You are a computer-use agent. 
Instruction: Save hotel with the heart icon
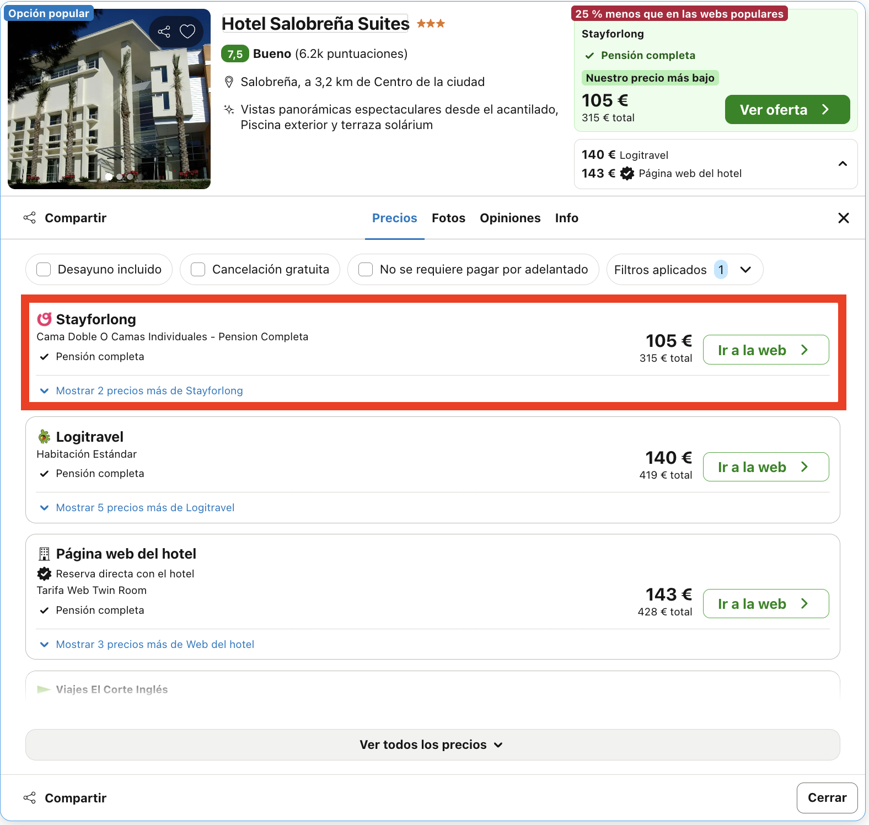point(187,31)
